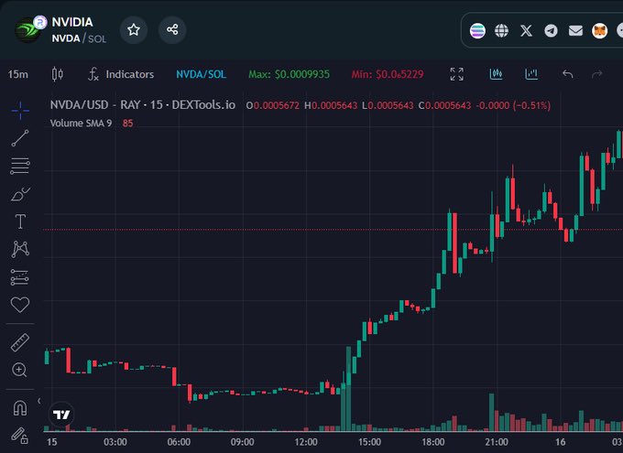Collapse the drawing toolbar arrow
This screenshot has width=623, height=453.
(x=38, y=401)
